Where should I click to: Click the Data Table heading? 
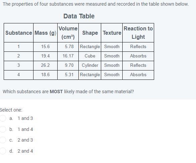tap(79, 16)
